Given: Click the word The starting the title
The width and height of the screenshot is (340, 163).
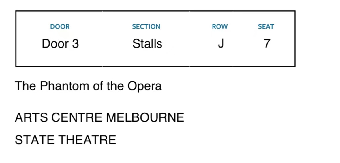Looking at the screenshot, I should tap(26, 86).
